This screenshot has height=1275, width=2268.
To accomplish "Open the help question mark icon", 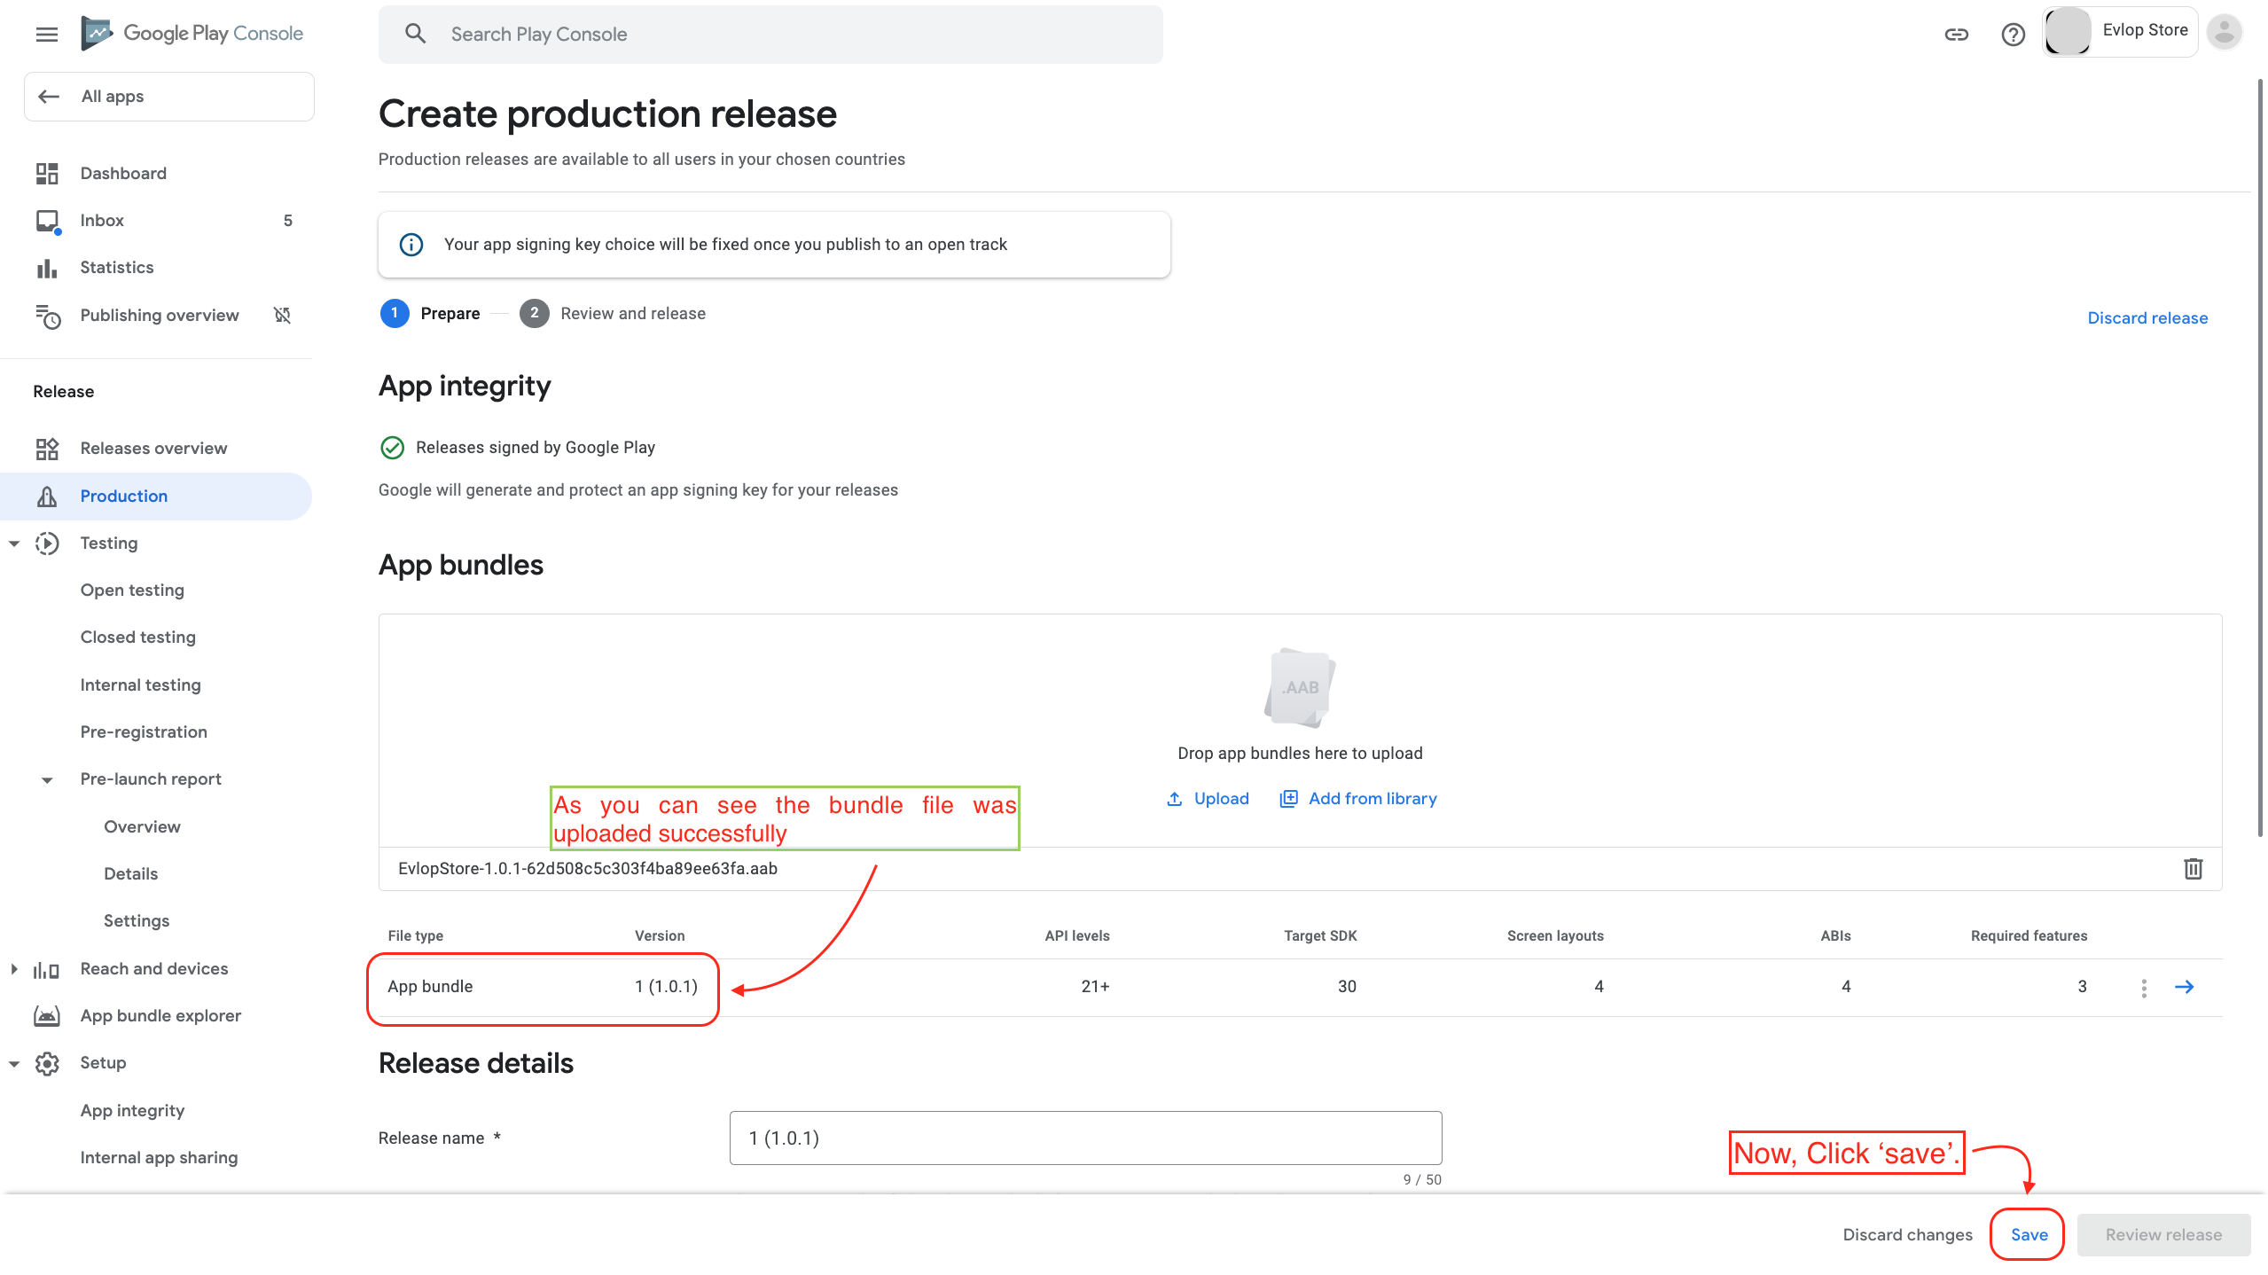I will [2013, 34].
